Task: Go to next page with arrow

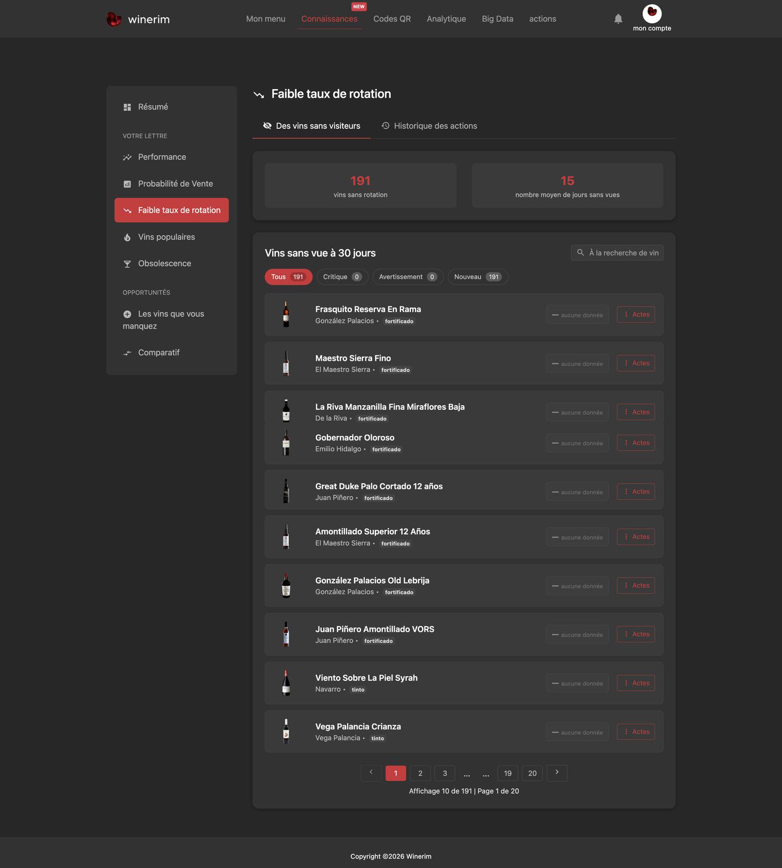Action: pos(557,773)
